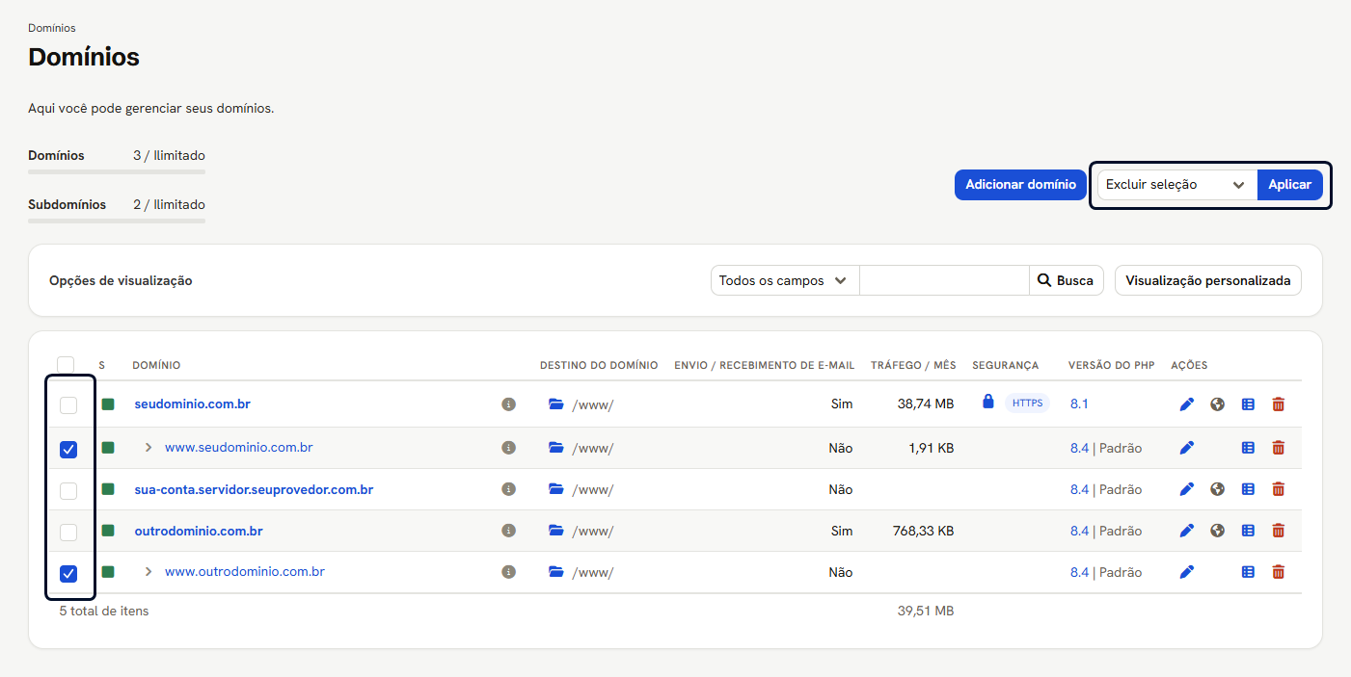Click the "TRÁFEGO / MÊS" column header
1351x677 pixels.
click(913, 366)
